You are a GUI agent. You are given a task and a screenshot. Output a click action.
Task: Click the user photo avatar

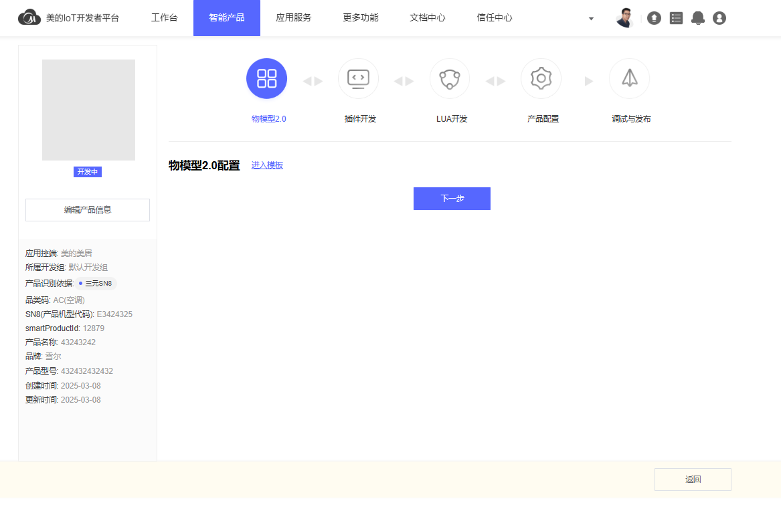[625, 18]
